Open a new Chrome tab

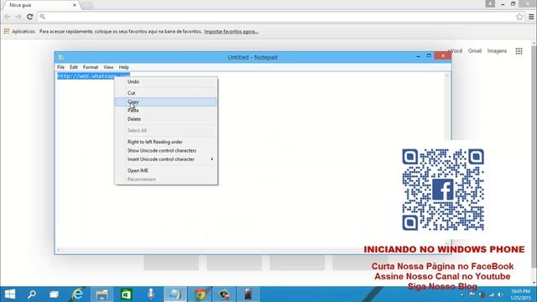(87, 5)
